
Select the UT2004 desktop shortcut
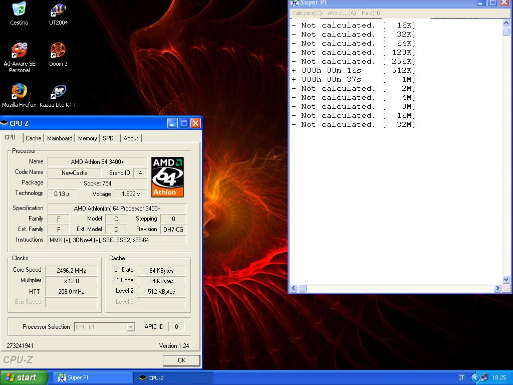coord(58,14)
